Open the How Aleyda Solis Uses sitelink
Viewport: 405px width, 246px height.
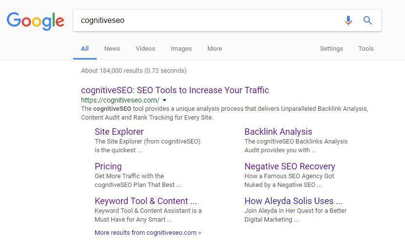[x=293, y=201]
